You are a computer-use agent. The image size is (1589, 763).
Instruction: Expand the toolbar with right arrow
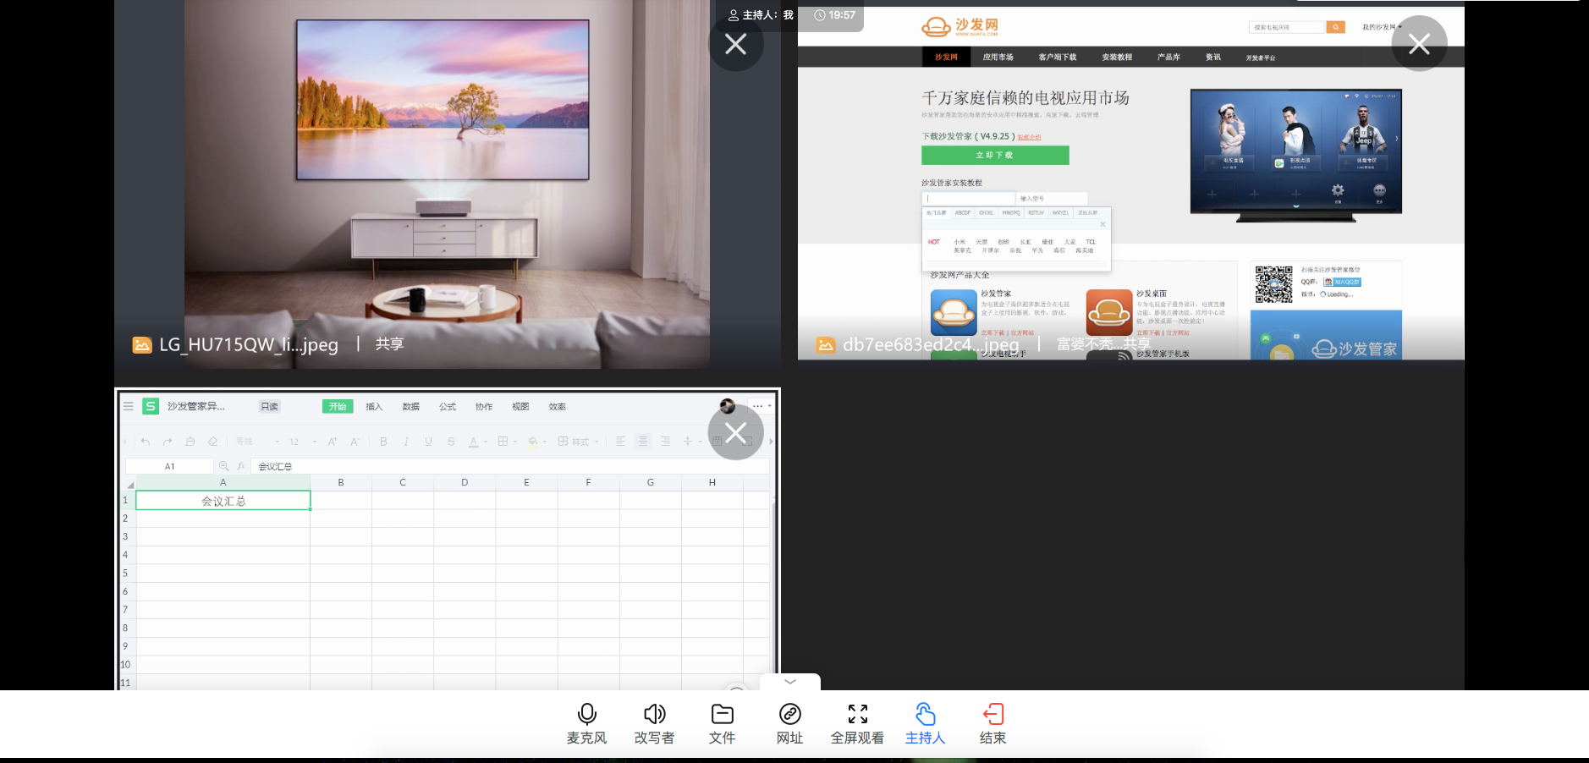click(771, 442)
